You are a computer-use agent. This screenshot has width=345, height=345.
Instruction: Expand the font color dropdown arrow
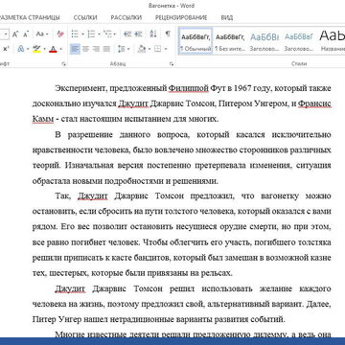tap(61, 49)
